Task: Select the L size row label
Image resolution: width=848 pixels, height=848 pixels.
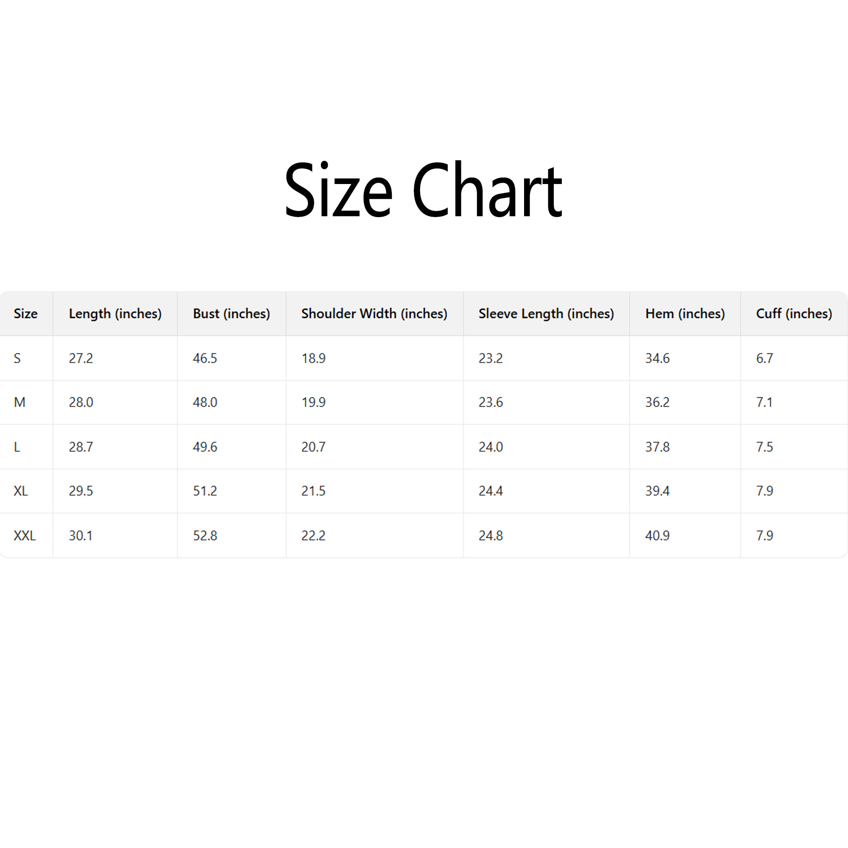Action: pos(17,447)
